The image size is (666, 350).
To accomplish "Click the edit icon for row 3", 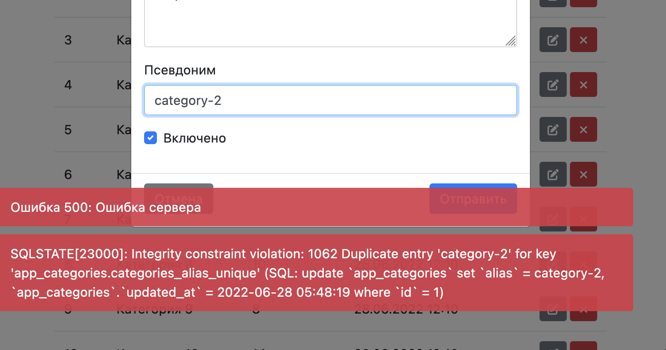I will click(x=553, y=40).
